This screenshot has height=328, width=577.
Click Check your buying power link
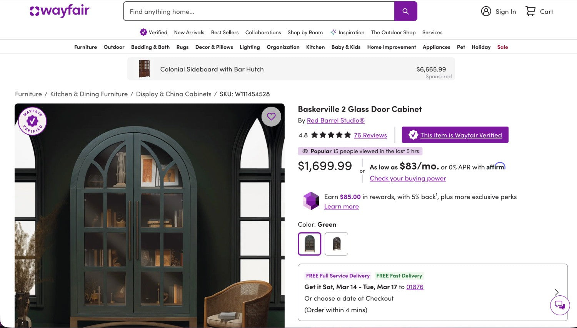click(408, 178)
